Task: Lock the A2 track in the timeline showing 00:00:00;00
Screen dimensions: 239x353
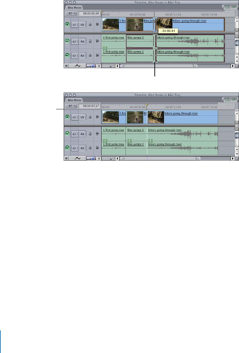Action: point(90,56)
